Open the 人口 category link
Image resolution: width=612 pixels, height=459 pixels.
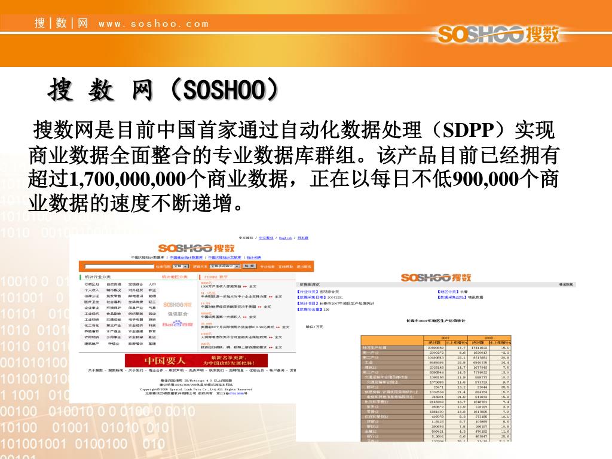pos(152,284)
